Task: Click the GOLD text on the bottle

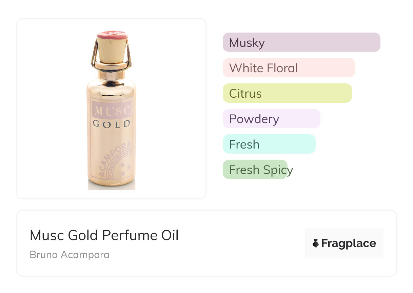Action: 112,124
